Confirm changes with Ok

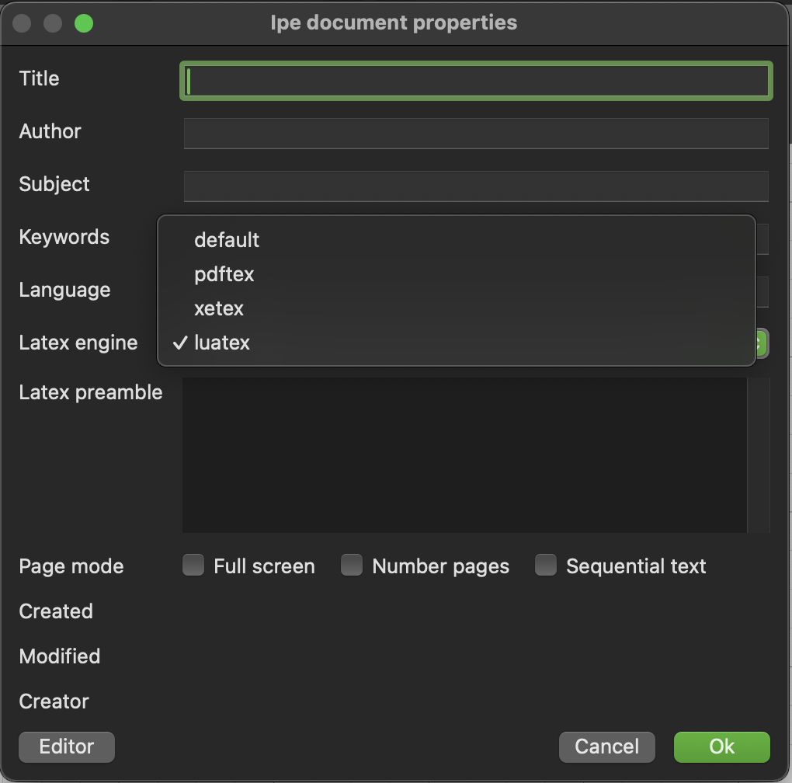[x=721, y=746]
